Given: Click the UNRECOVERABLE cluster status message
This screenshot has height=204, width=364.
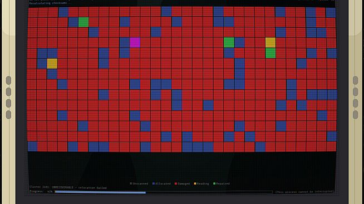Looking at the screenshot, I should pos(68,187).
